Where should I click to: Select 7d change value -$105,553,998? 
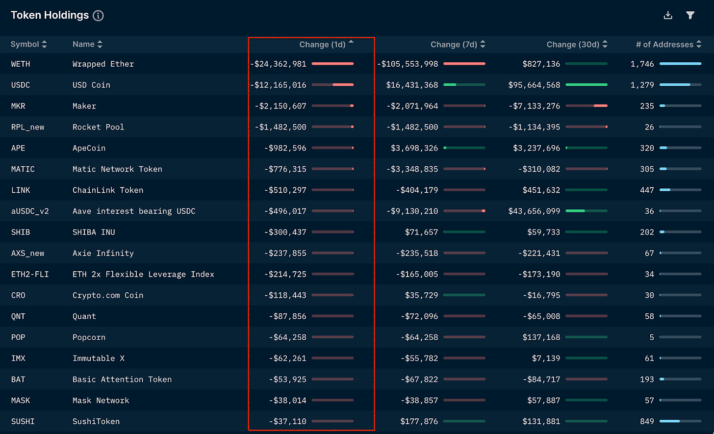click(x=408, y=64)
